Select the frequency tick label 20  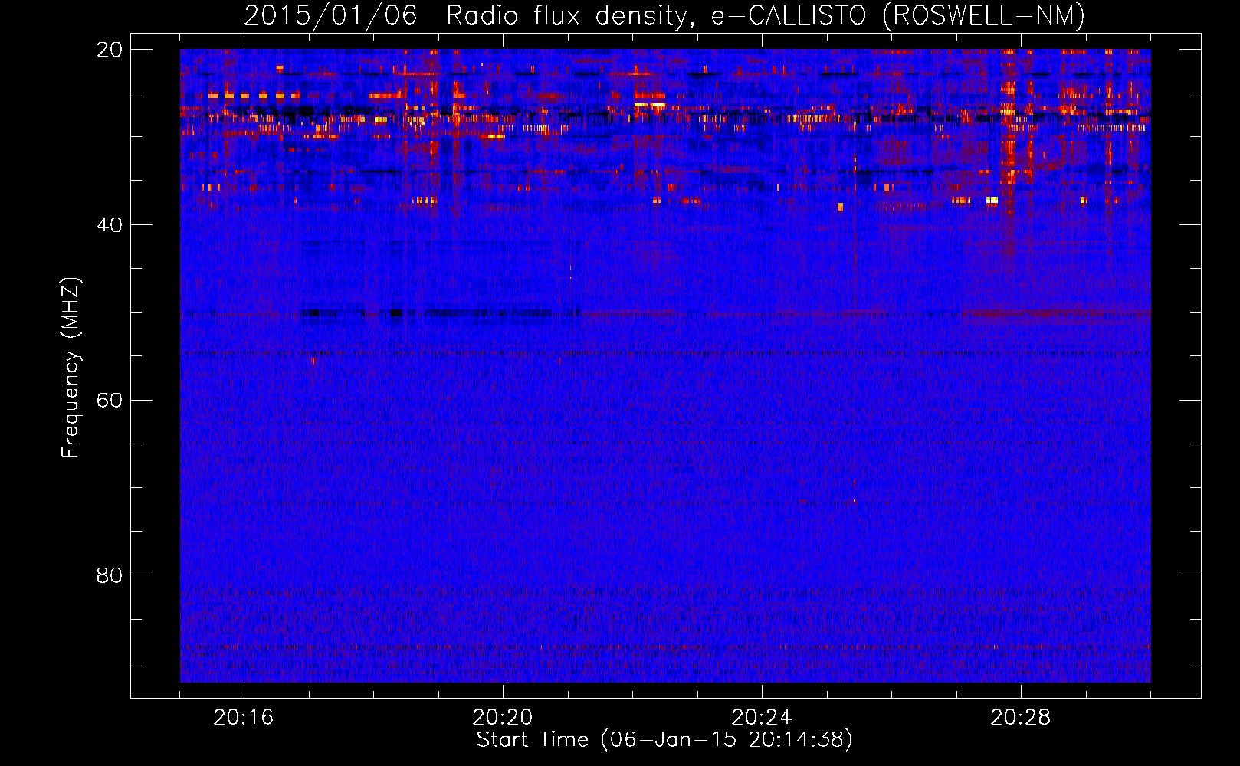(110, 50)
